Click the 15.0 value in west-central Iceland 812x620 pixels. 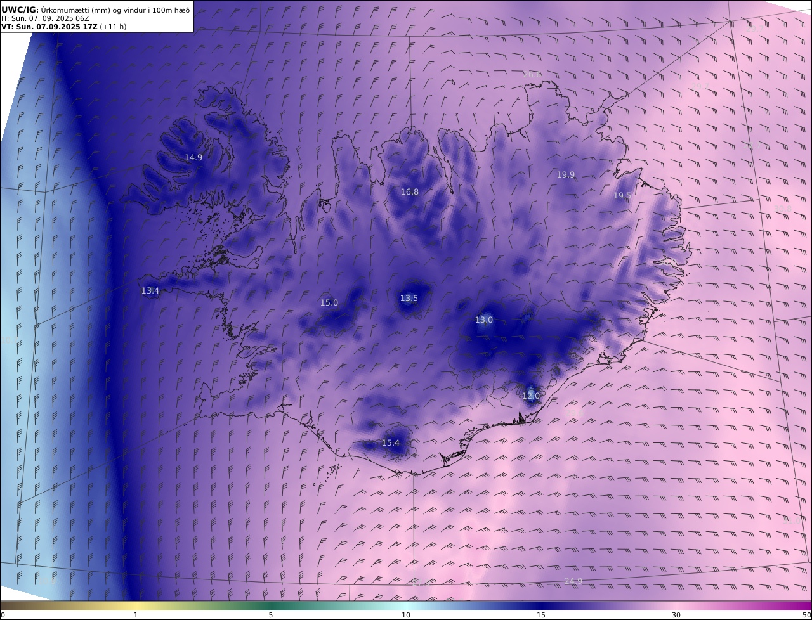329,303
